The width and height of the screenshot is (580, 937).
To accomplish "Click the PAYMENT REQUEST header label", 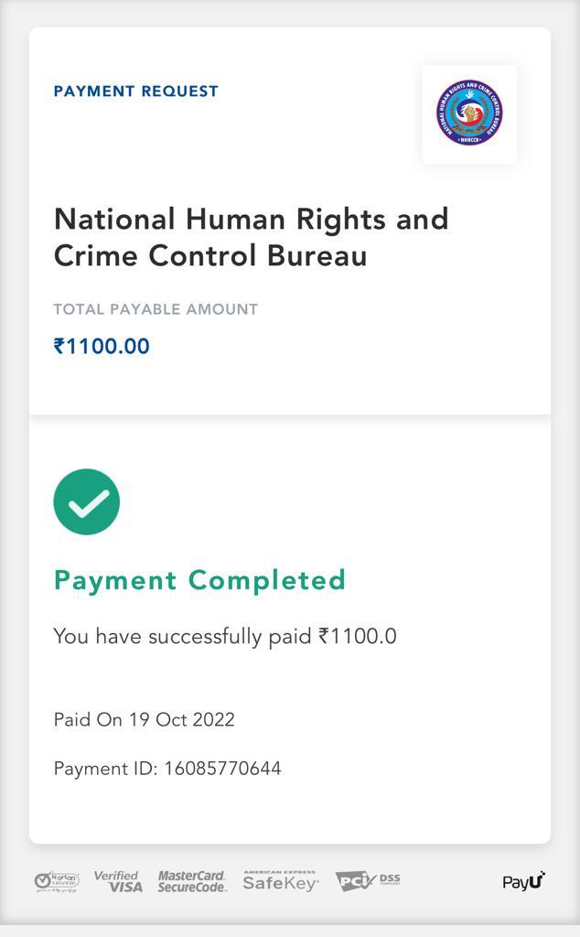I will click(x=136, y=92).
